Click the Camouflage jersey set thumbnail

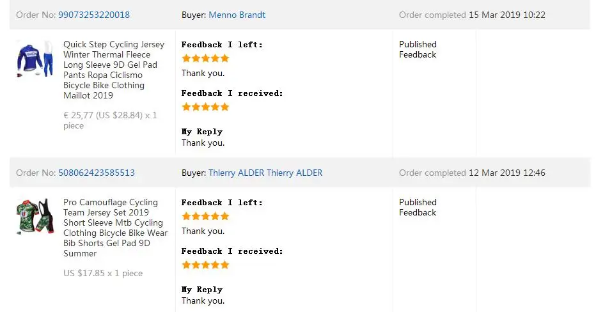click(35, 217)
